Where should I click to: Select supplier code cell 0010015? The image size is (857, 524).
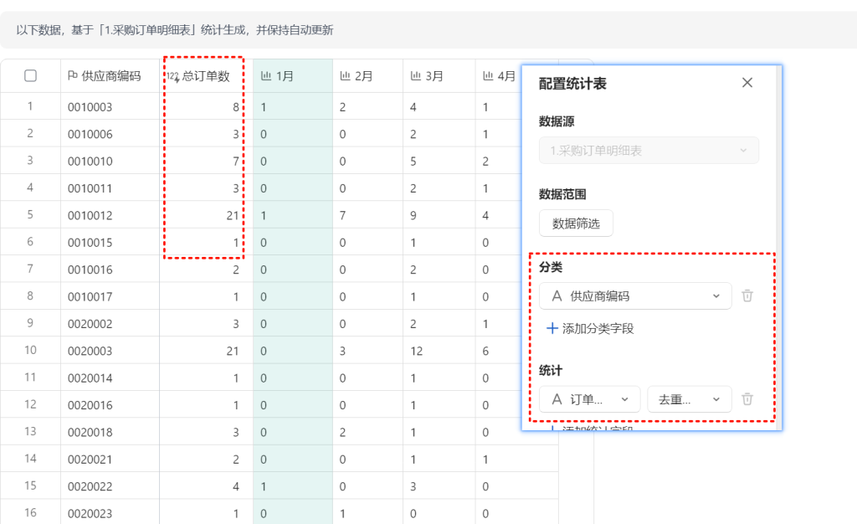pyautogui.click(x=110, y=242)
